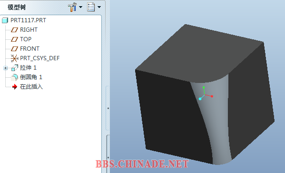
Task: Open dropdown arrow beside the list icon
Action: tap(99, 7)
